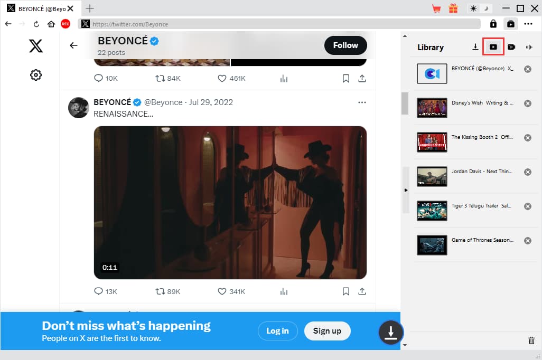The height and width of the screenshot is (360, 542).
Task: Remove Tiger 3 Telugu Trailer from library
Action: pos(528,206)
